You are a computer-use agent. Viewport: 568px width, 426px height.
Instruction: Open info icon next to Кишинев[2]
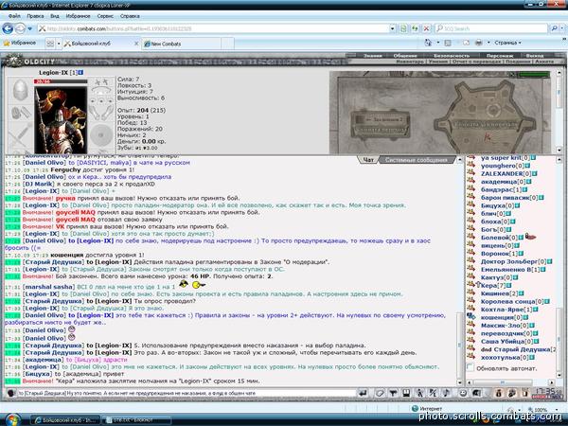tap(522, 293)
